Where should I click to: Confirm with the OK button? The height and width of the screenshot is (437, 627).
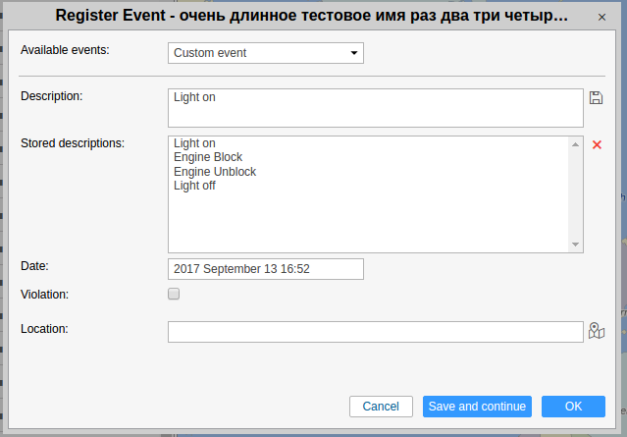coord(573,407)
